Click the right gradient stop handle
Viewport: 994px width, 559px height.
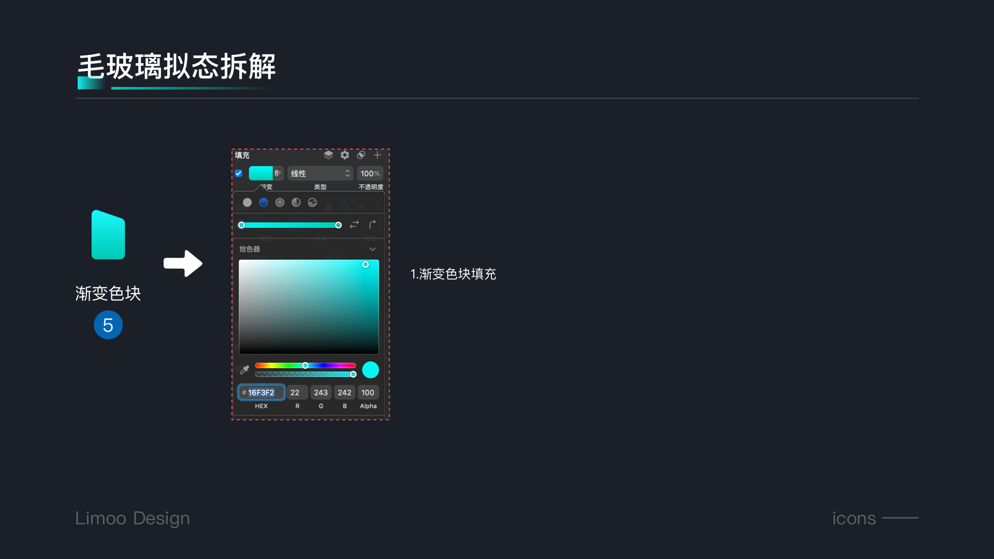(338, 225)
